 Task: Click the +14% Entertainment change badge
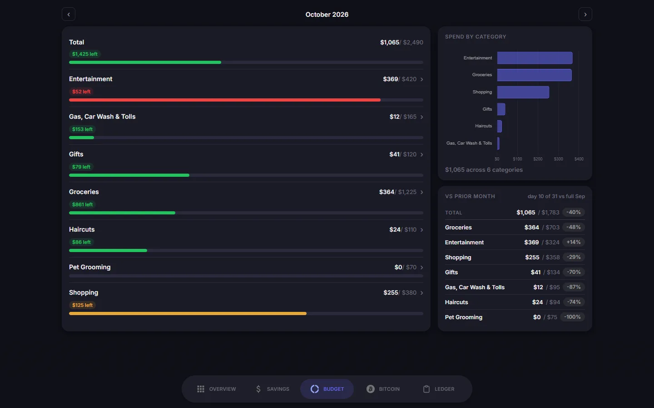(574, 242)
